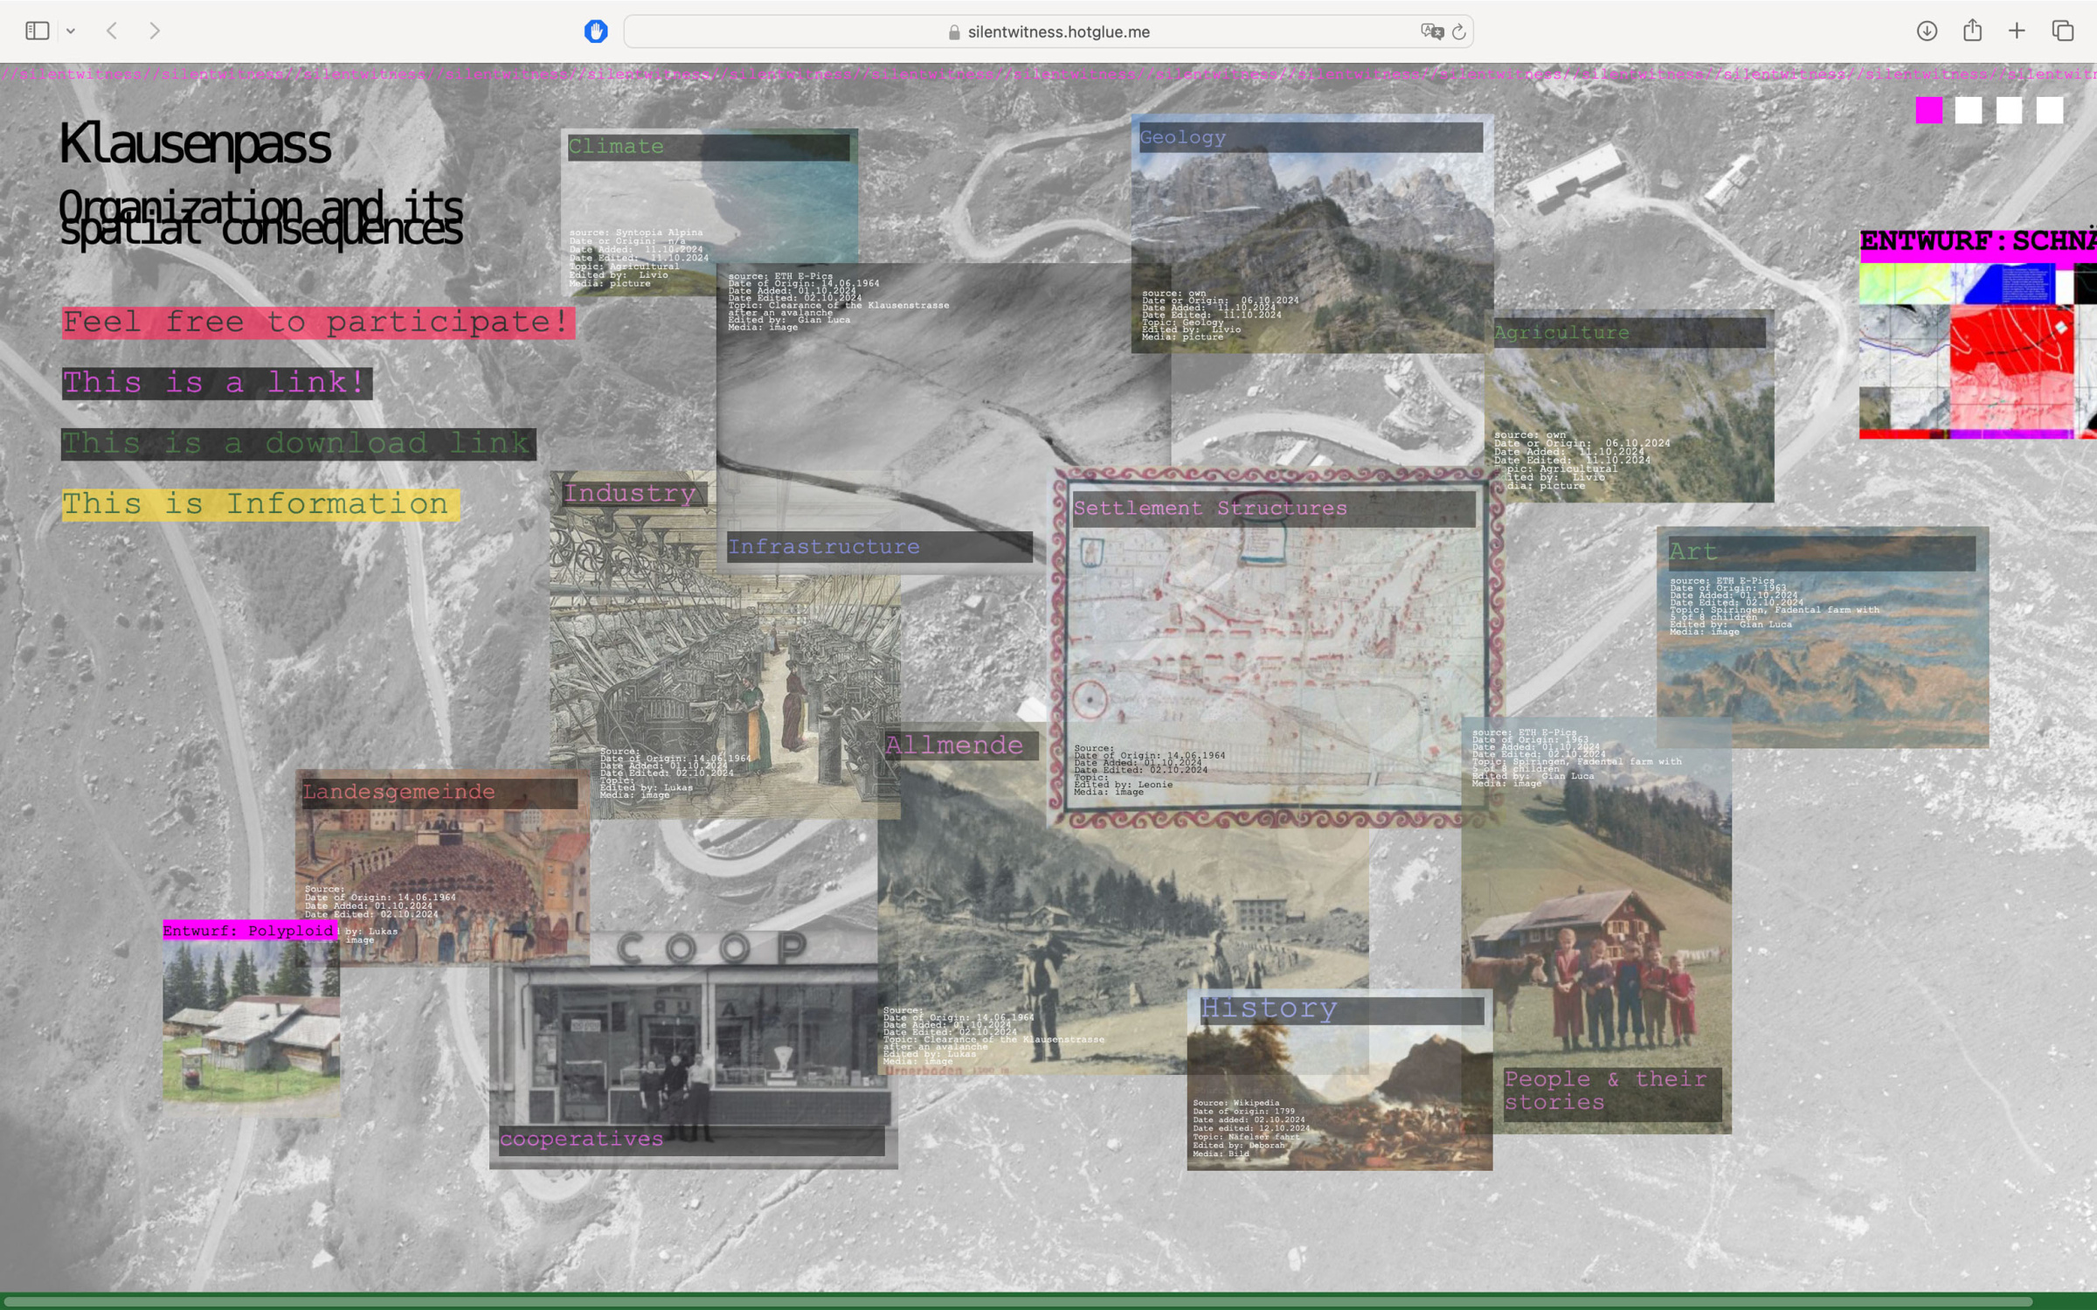Click the 'Entwurf: Polyploid' magenta label
Image resolution: width=2097 pixels, height=1310 pixels.
point(250,932)
